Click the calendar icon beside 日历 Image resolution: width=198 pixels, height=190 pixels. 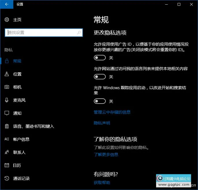[x=7, y=165]
